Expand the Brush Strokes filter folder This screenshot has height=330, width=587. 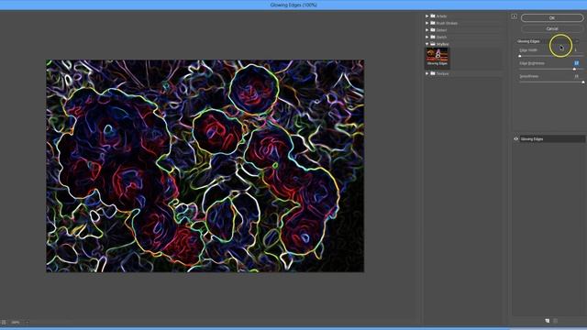tap(426, 23)
